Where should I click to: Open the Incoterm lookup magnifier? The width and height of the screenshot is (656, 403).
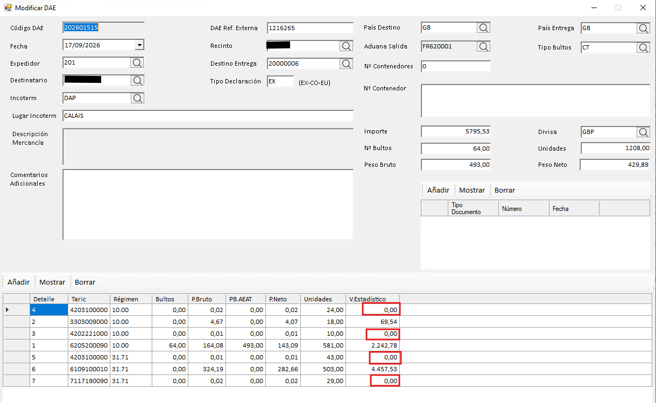[x=138, y=98]
